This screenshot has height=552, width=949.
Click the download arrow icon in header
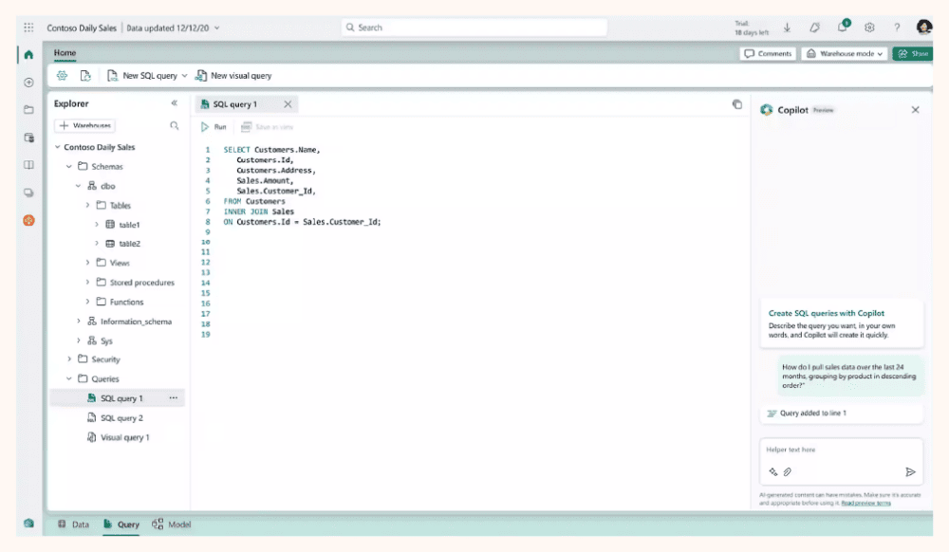tap(787, 28)
